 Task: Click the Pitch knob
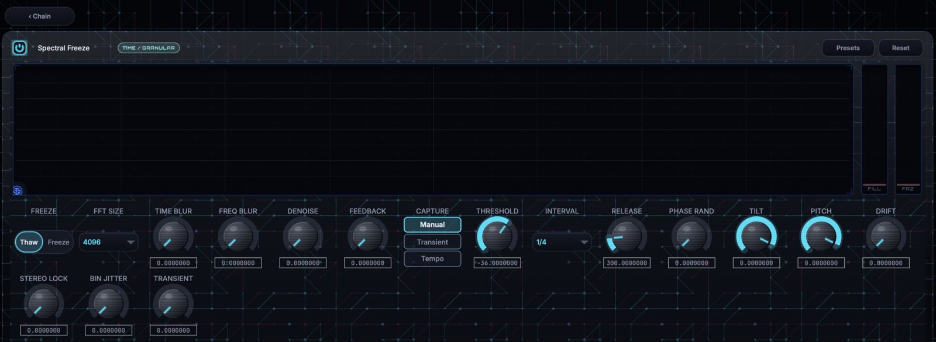pos(821,237)
